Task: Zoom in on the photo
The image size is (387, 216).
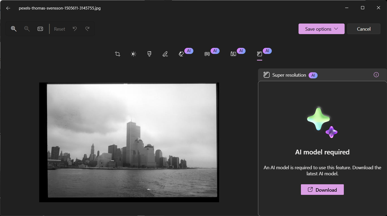Action: point(14,29)
